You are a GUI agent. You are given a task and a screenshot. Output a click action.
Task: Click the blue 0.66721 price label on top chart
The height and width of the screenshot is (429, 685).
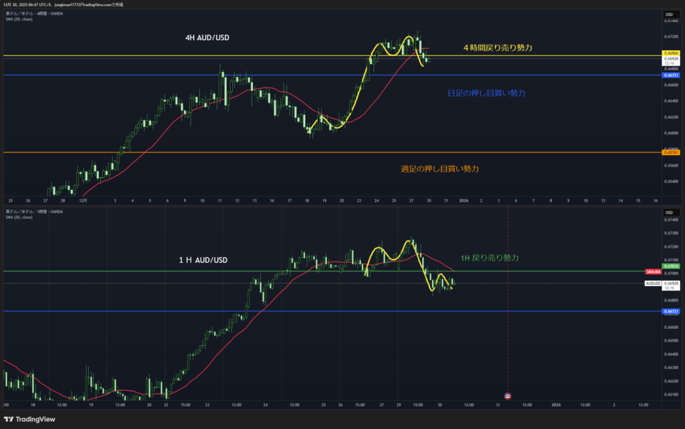click(670, 76)
